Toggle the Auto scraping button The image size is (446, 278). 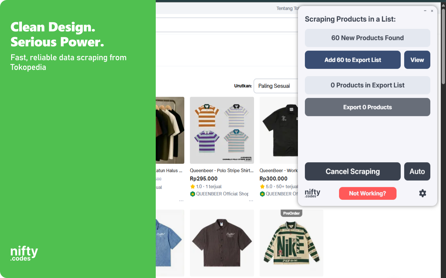[417, 171]
